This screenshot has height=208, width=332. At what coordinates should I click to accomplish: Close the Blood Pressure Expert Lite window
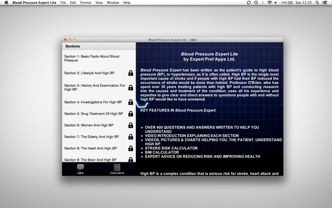66,40
